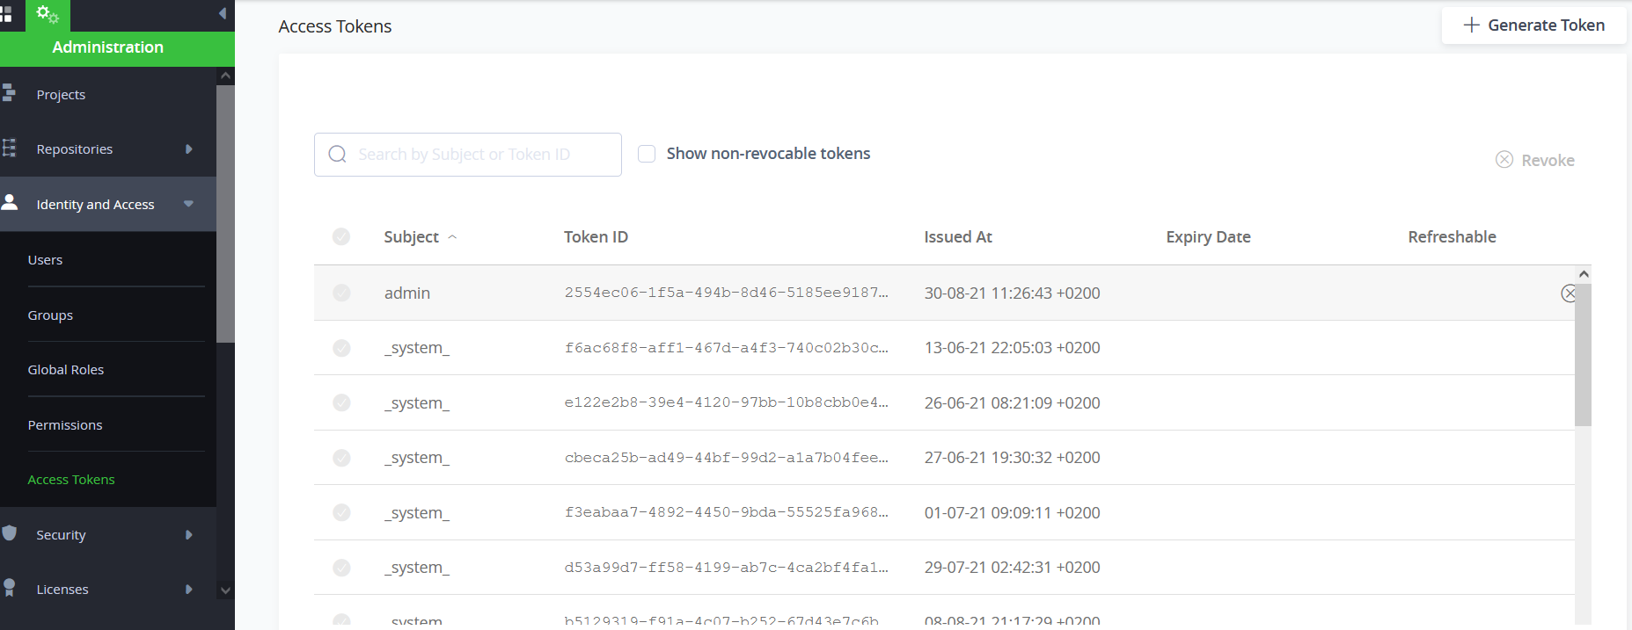Image resolution: width=1632 pixels, height=630 pixels.
Task: Click the plus icon on Generate Token
Action: pyautogui.click(x=1471, y=25)
